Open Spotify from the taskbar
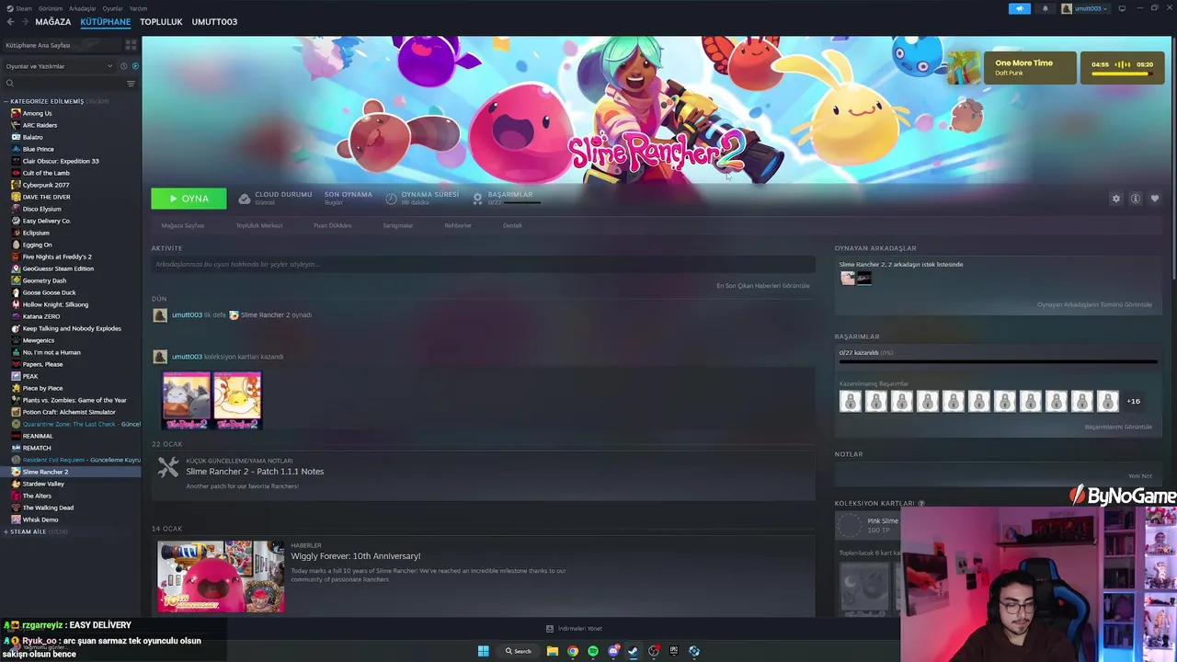 click(593, 651)
